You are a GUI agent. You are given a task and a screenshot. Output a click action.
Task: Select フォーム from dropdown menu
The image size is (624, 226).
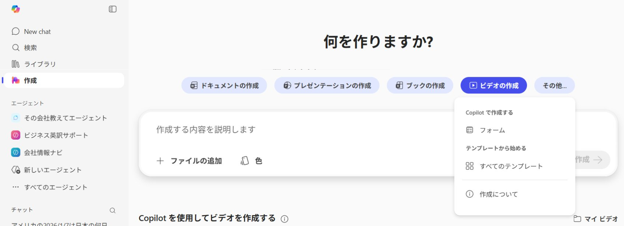492,130
